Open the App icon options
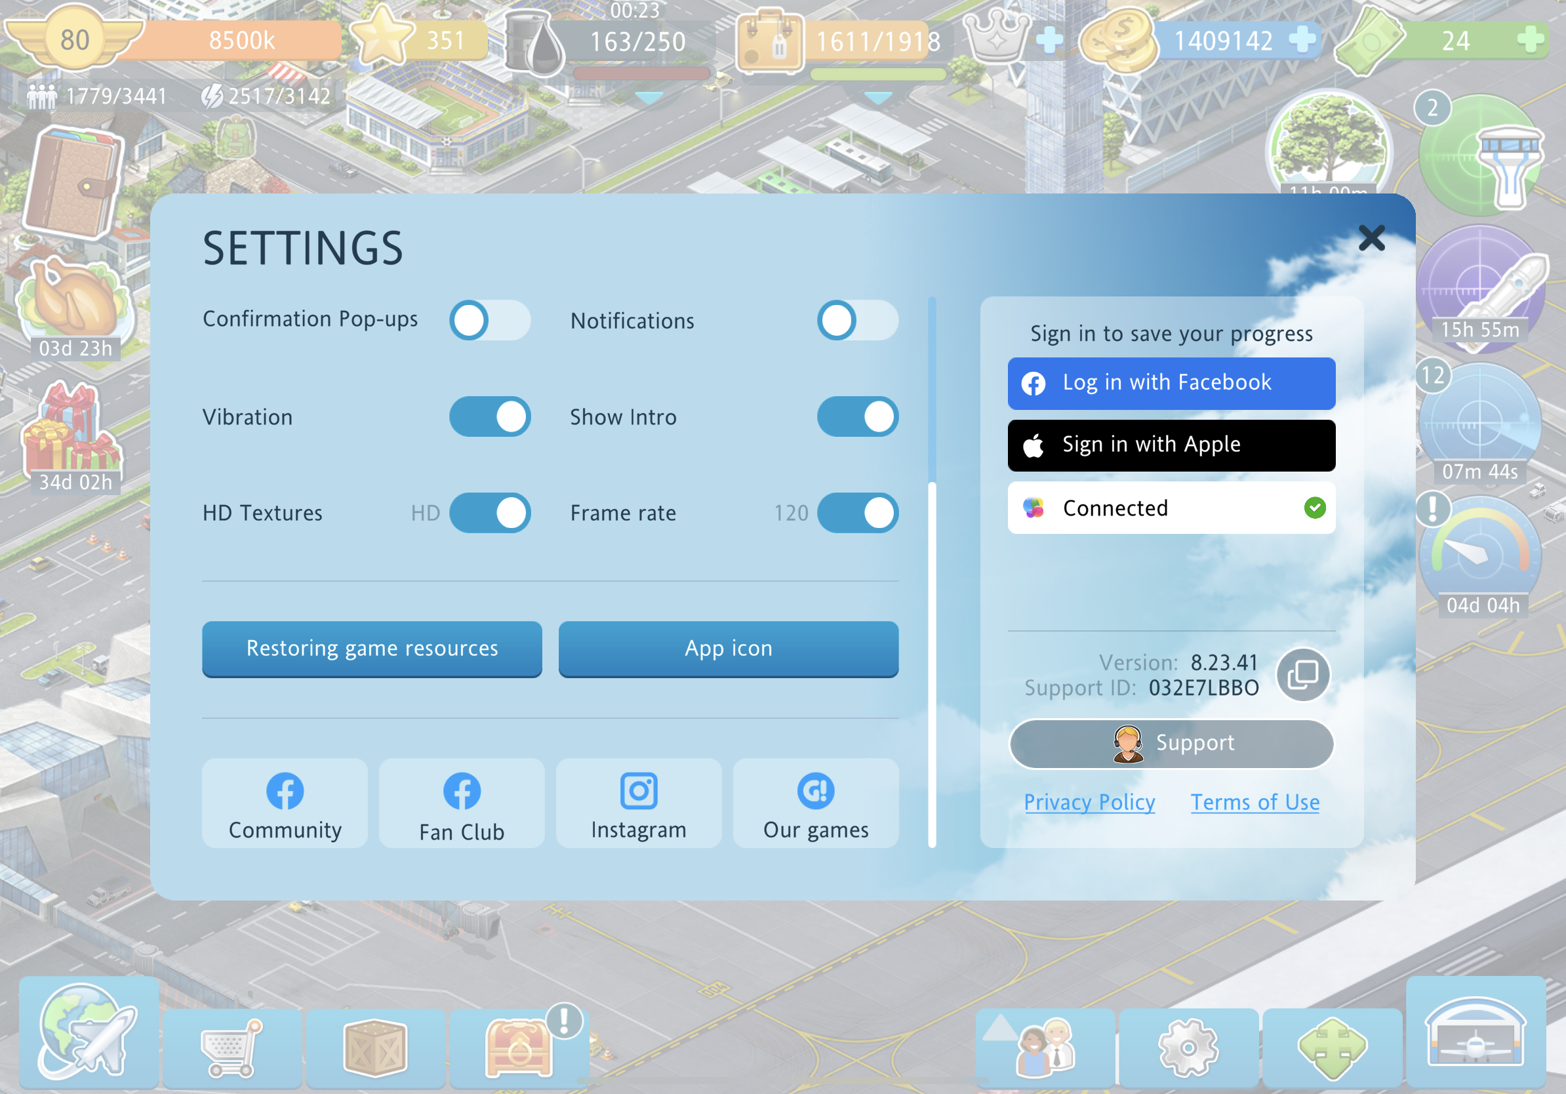This screenshot has height=1094, width=1566. coord(729,648)
